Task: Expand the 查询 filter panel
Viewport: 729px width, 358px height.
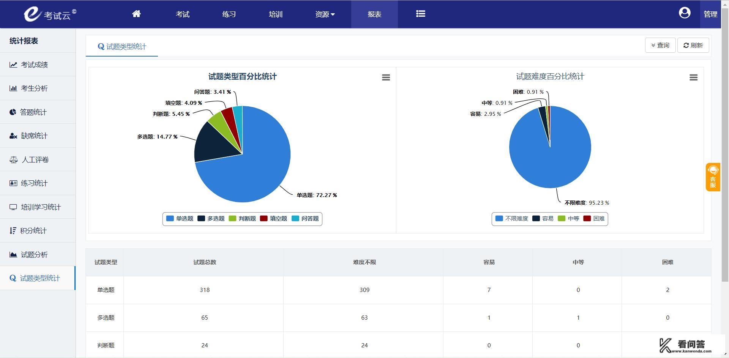Action: pos(660,45)
